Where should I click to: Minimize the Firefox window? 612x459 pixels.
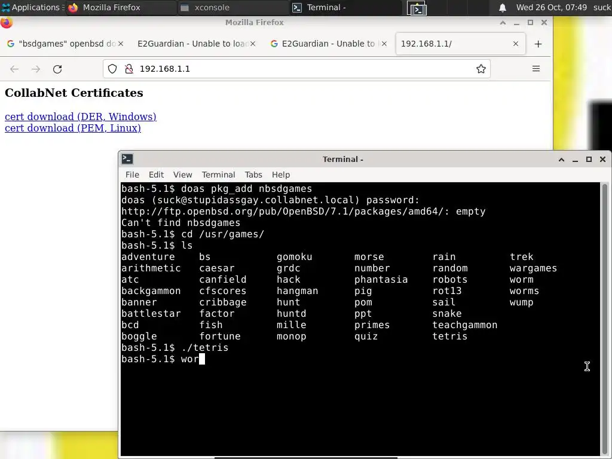[x=516, y=23]
